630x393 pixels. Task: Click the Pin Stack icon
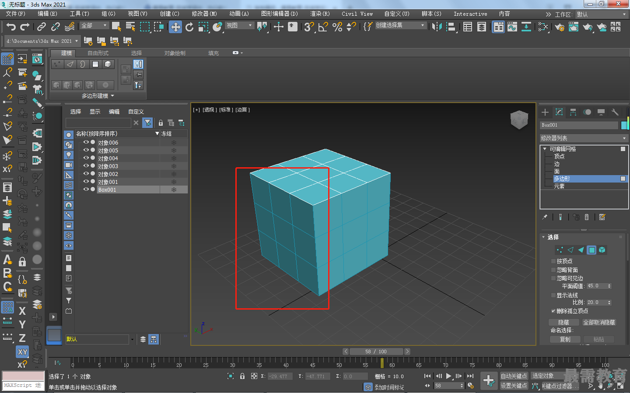coord(545,217)
